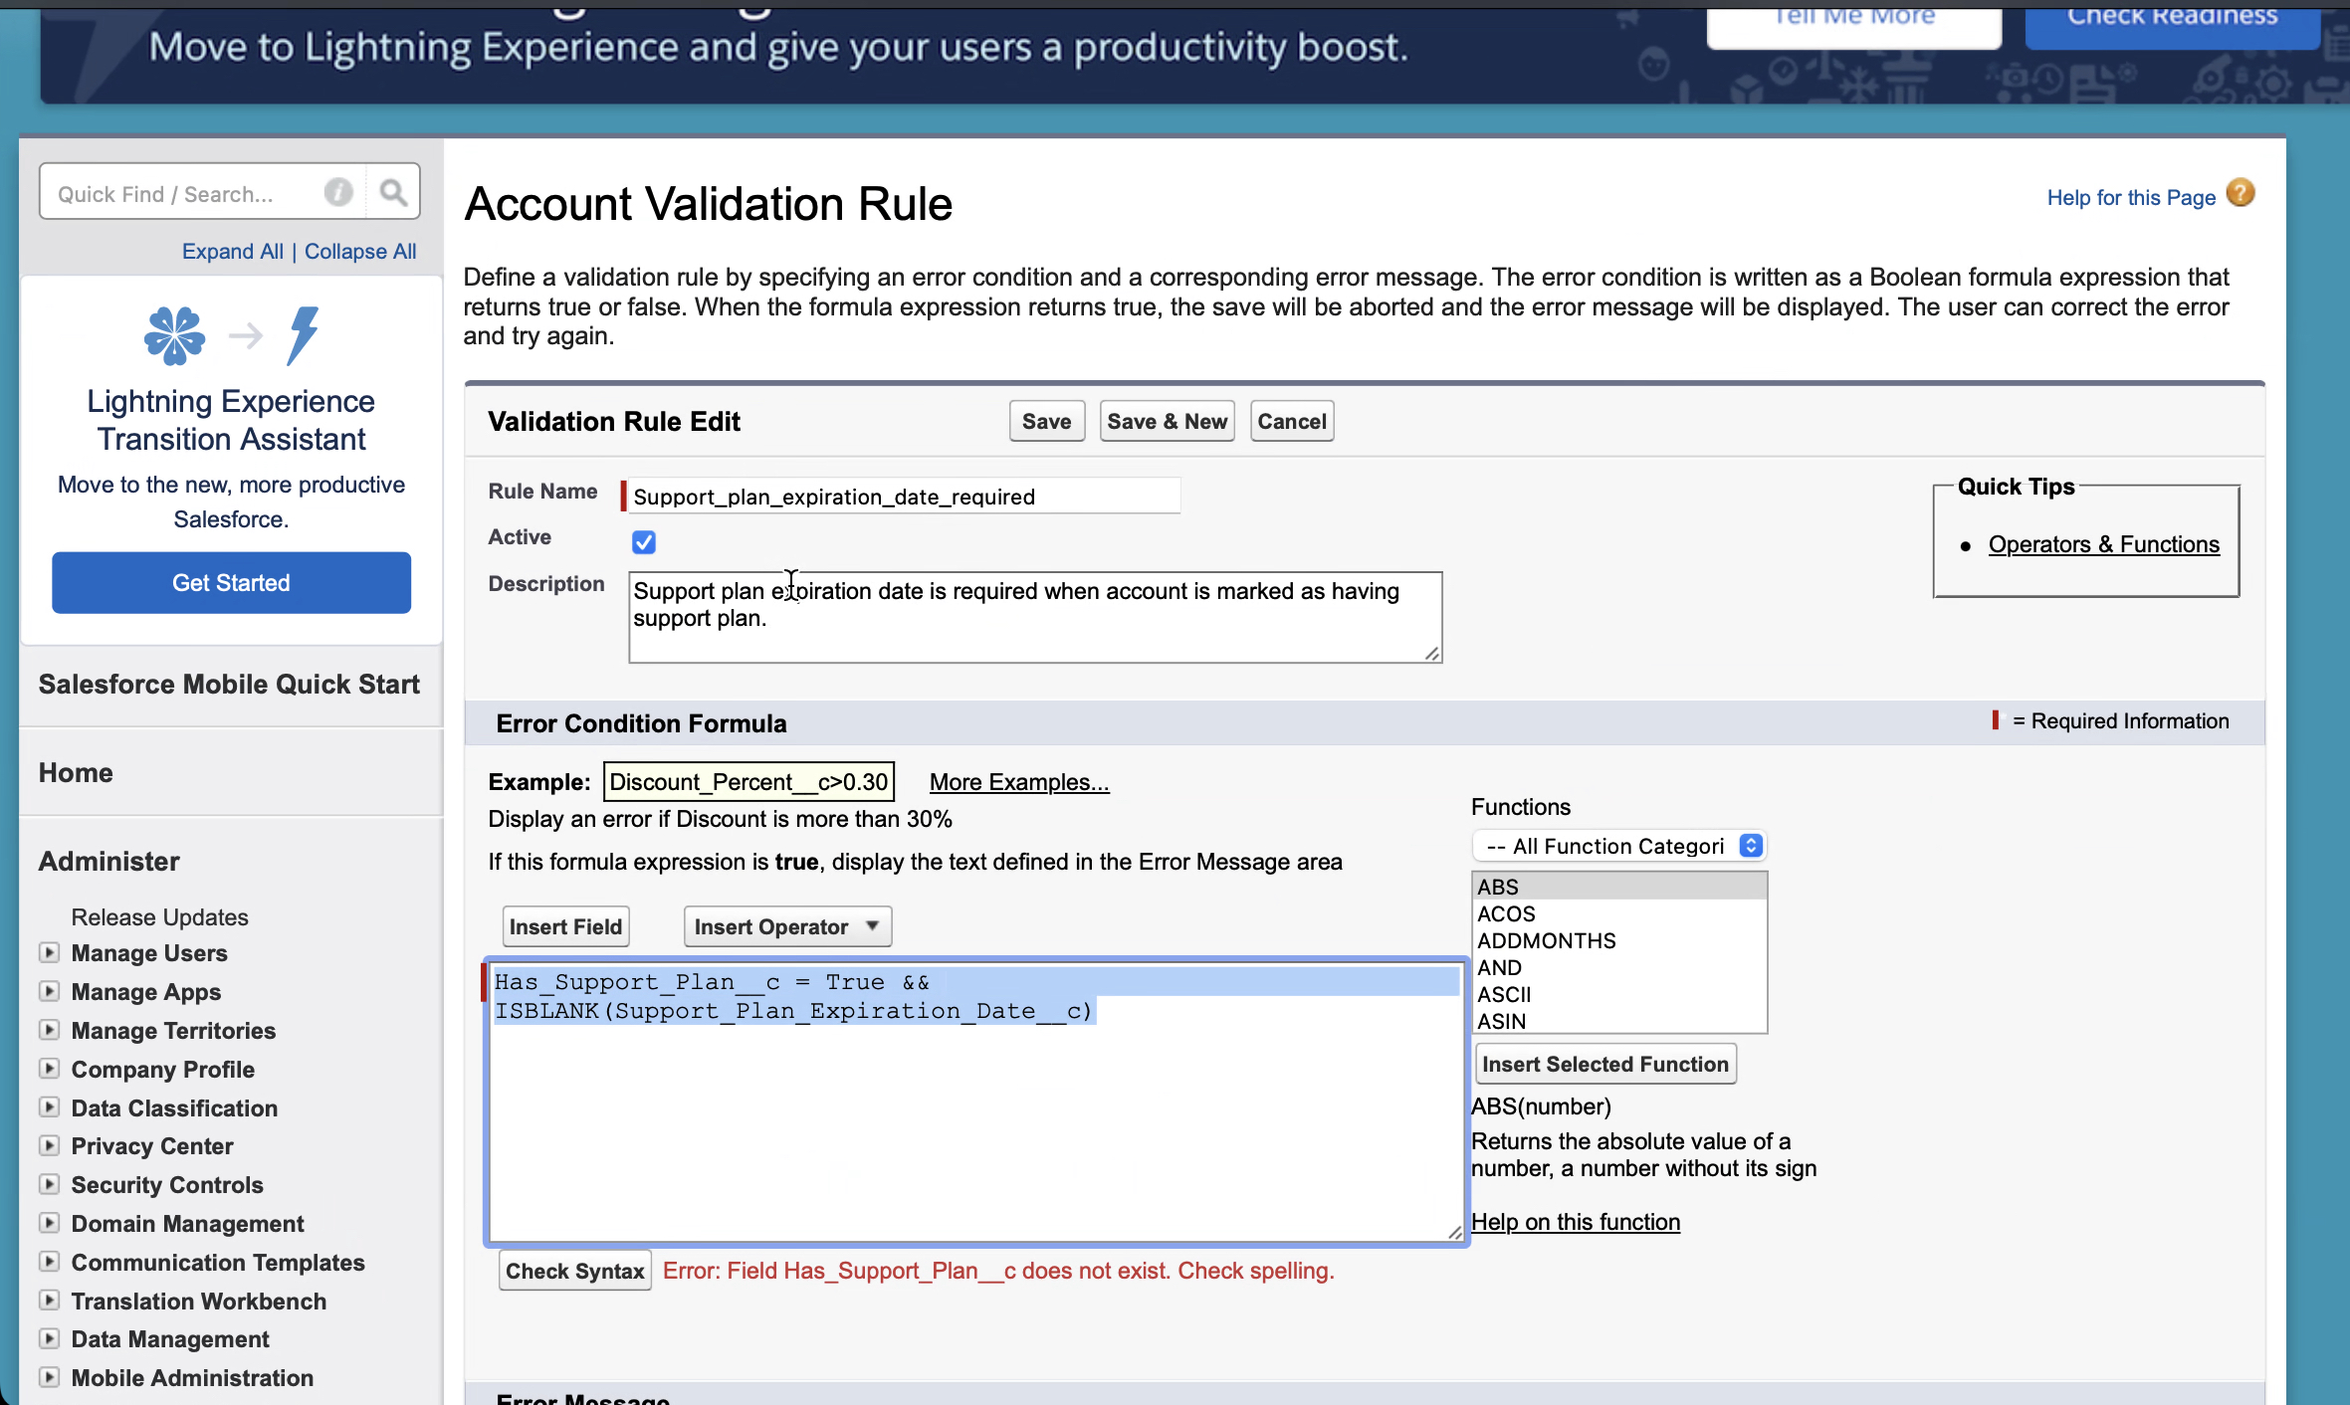2350x1405 pixels.
Task: Click the Lightning bolt icon in Transition Assistant
Action: (x=303, y=335)
